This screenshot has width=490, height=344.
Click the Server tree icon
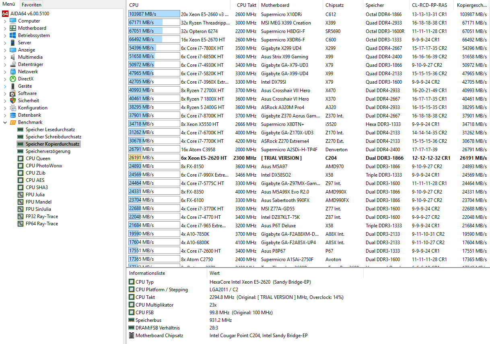13,43
